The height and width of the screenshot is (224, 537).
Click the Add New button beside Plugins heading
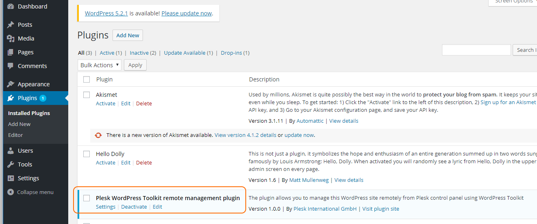coord(128,35)
